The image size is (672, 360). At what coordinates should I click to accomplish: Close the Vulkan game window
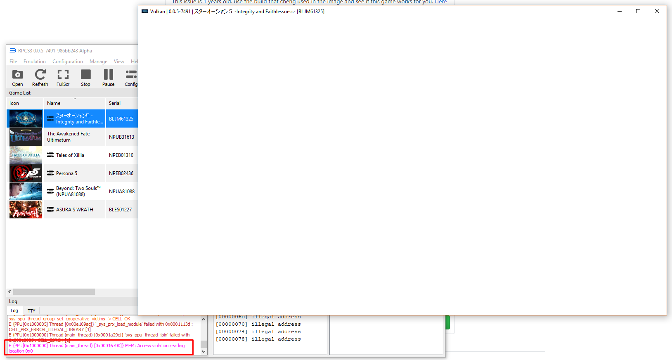(657, 11)
